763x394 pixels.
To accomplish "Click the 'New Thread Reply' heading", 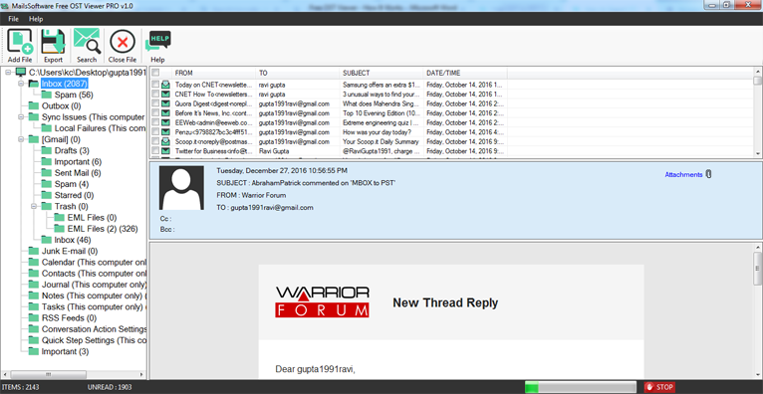I will tap(445, 302).
